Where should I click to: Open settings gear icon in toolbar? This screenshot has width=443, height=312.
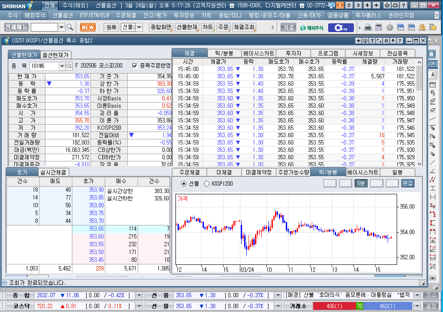point(390,27)
